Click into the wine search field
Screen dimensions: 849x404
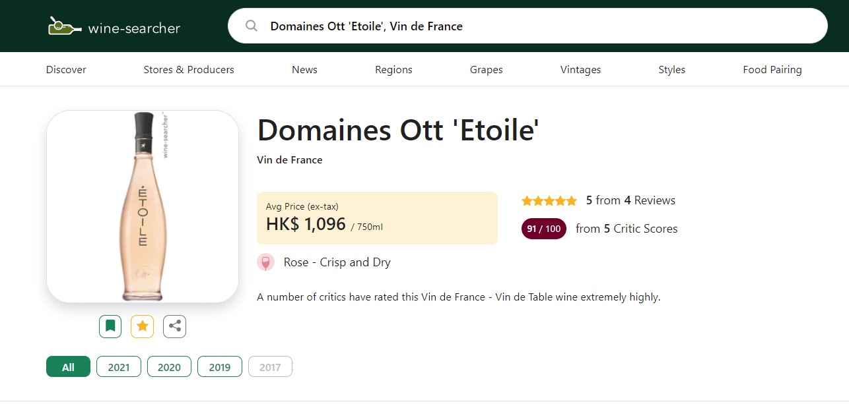[528, 26]
